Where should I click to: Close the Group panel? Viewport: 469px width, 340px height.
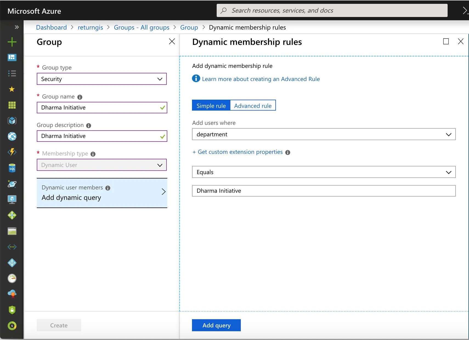[172, 41]
